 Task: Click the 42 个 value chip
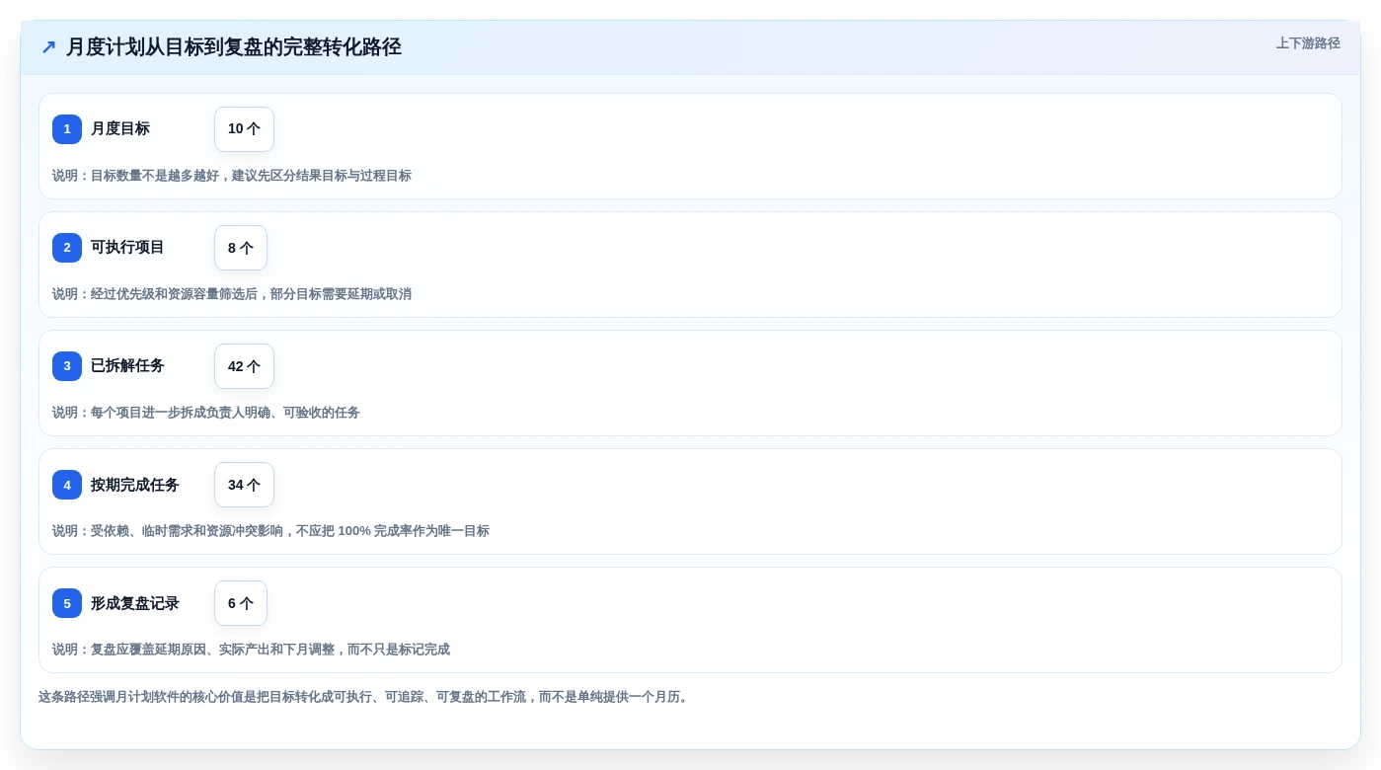click(x=244, y=366)
